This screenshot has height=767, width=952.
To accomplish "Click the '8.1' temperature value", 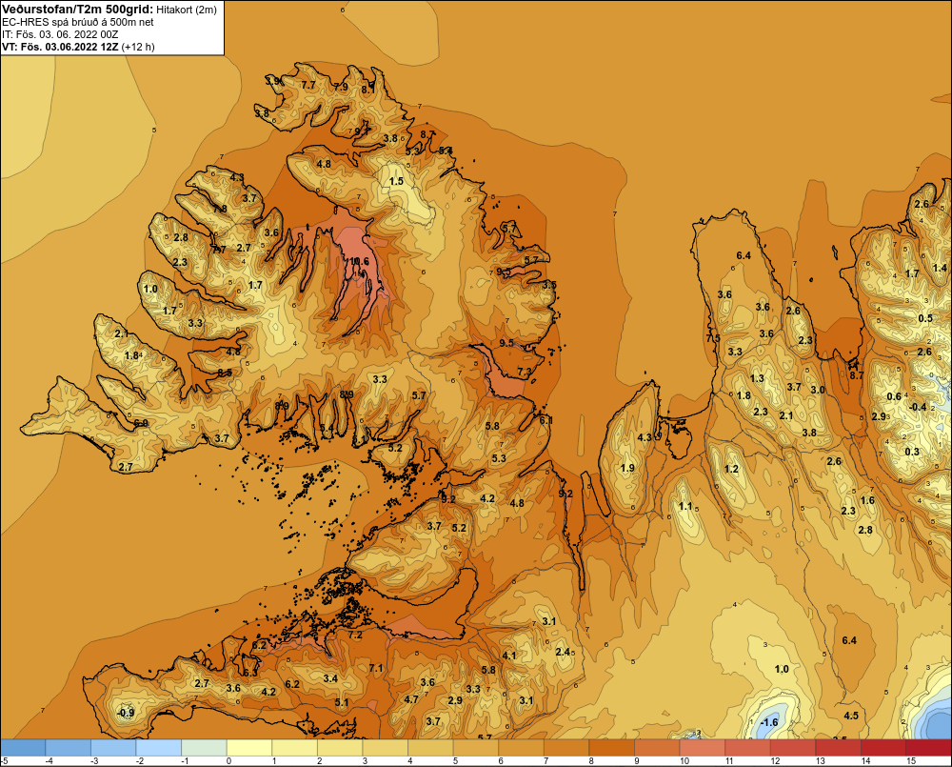I will tap(368, 90).
